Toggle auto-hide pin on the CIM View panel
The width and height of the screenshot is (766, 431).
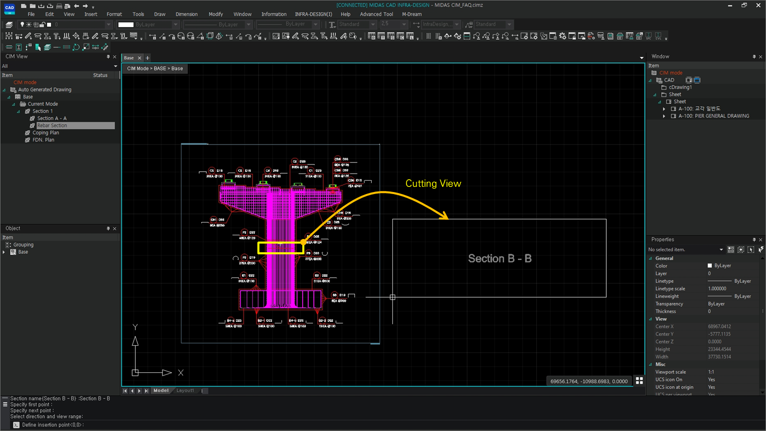tap(109, 57)
